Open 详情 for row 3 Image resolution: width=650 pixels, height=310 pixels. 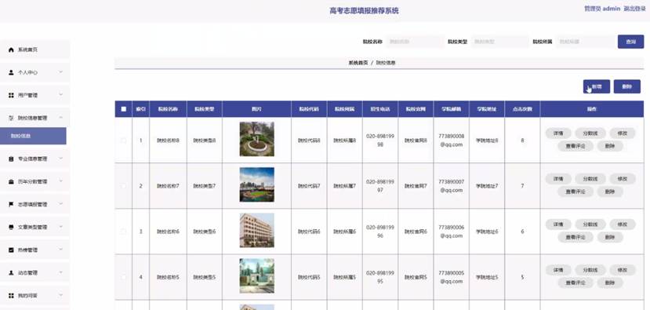tap(558, 224)
